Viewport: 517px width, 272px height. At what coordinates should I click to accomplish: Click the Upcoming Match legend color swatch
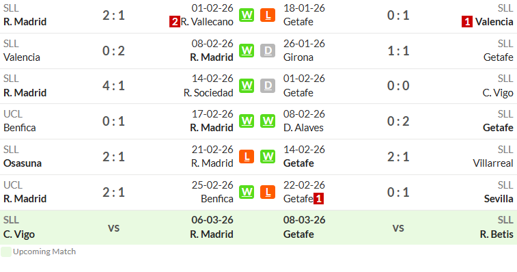click(x=6, y=252)
